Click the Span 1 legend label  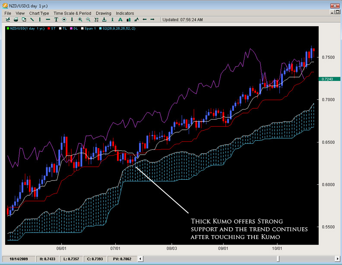coord(90,29)
